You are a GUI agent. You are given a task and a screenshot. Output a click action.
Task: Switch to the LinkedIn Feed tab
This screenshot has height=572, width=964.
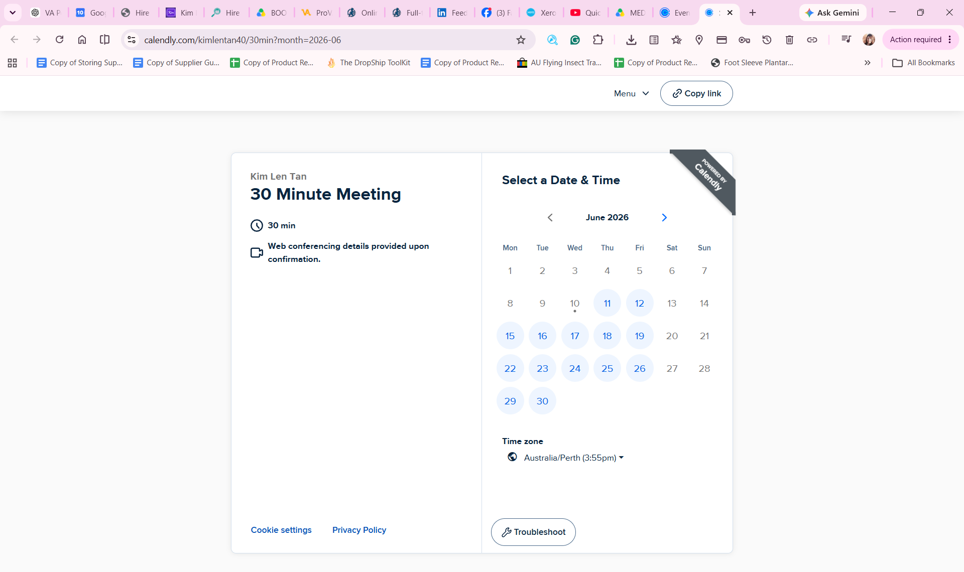pos(452,13)
